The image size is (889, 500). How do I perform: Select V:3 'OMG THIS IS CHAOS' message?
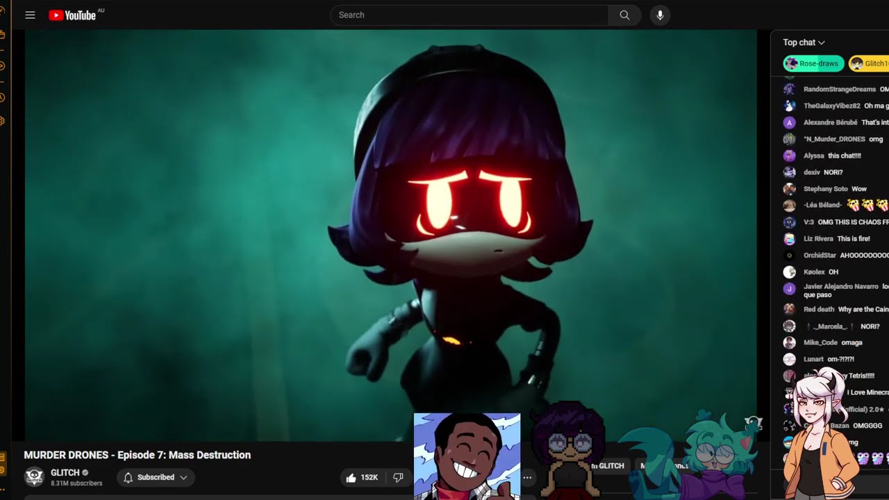pyautogui.click(x=836, y=222)
